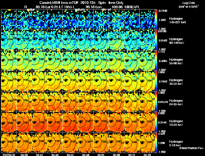Click the 04:41 time label
This screenshot has width=205, height=156.
[39, 155]
